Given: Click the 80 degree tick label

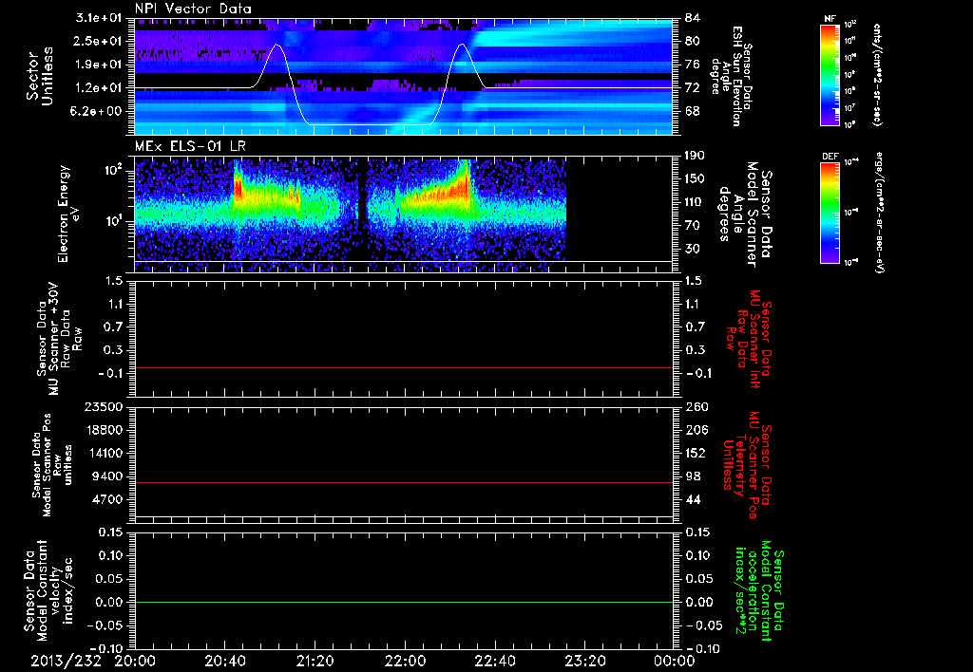Looking at the screenshot, I should point(693,41).
